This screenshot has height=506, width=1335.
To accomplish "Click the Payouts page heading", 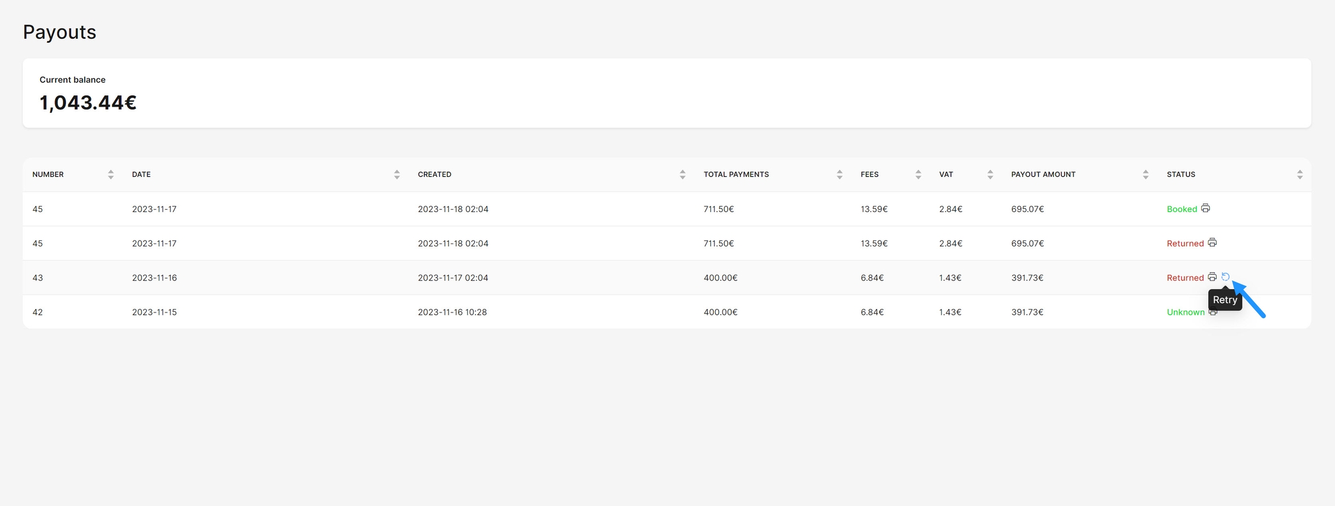I will coord(60,32).
